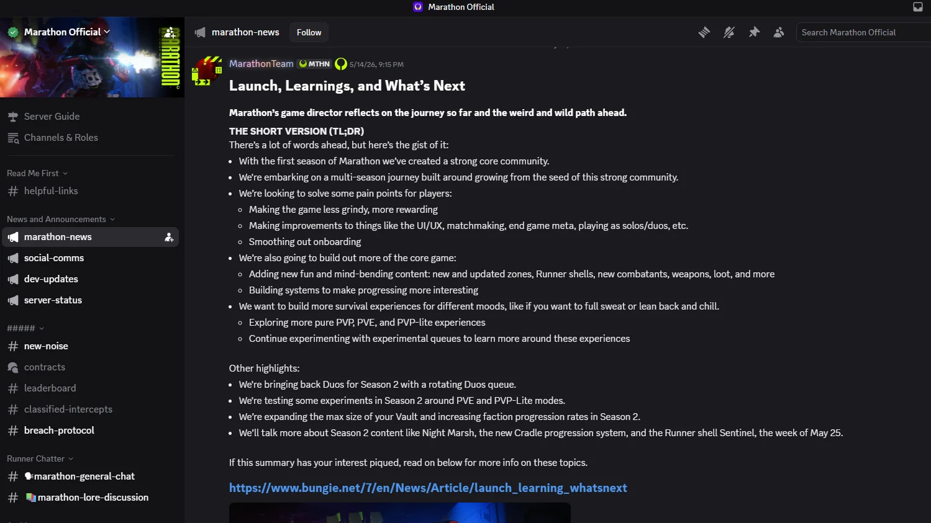Click "We're bringing back Duos" bullet
This screenshot has width=931, height=523.
pyautogui.click(x=378, y=385)
